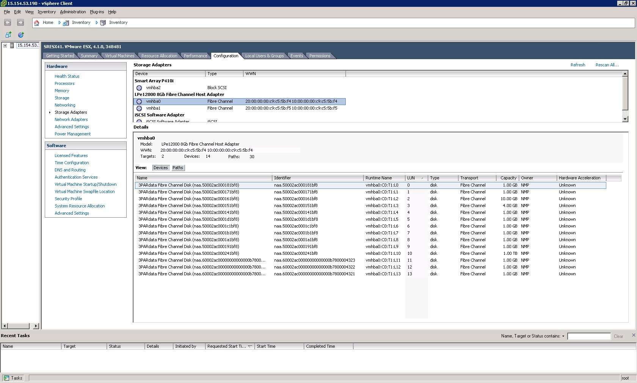Switch to the Events tab
Image resolution: width=637 pixels, height=383 pixels.
(x=297, y=56)
